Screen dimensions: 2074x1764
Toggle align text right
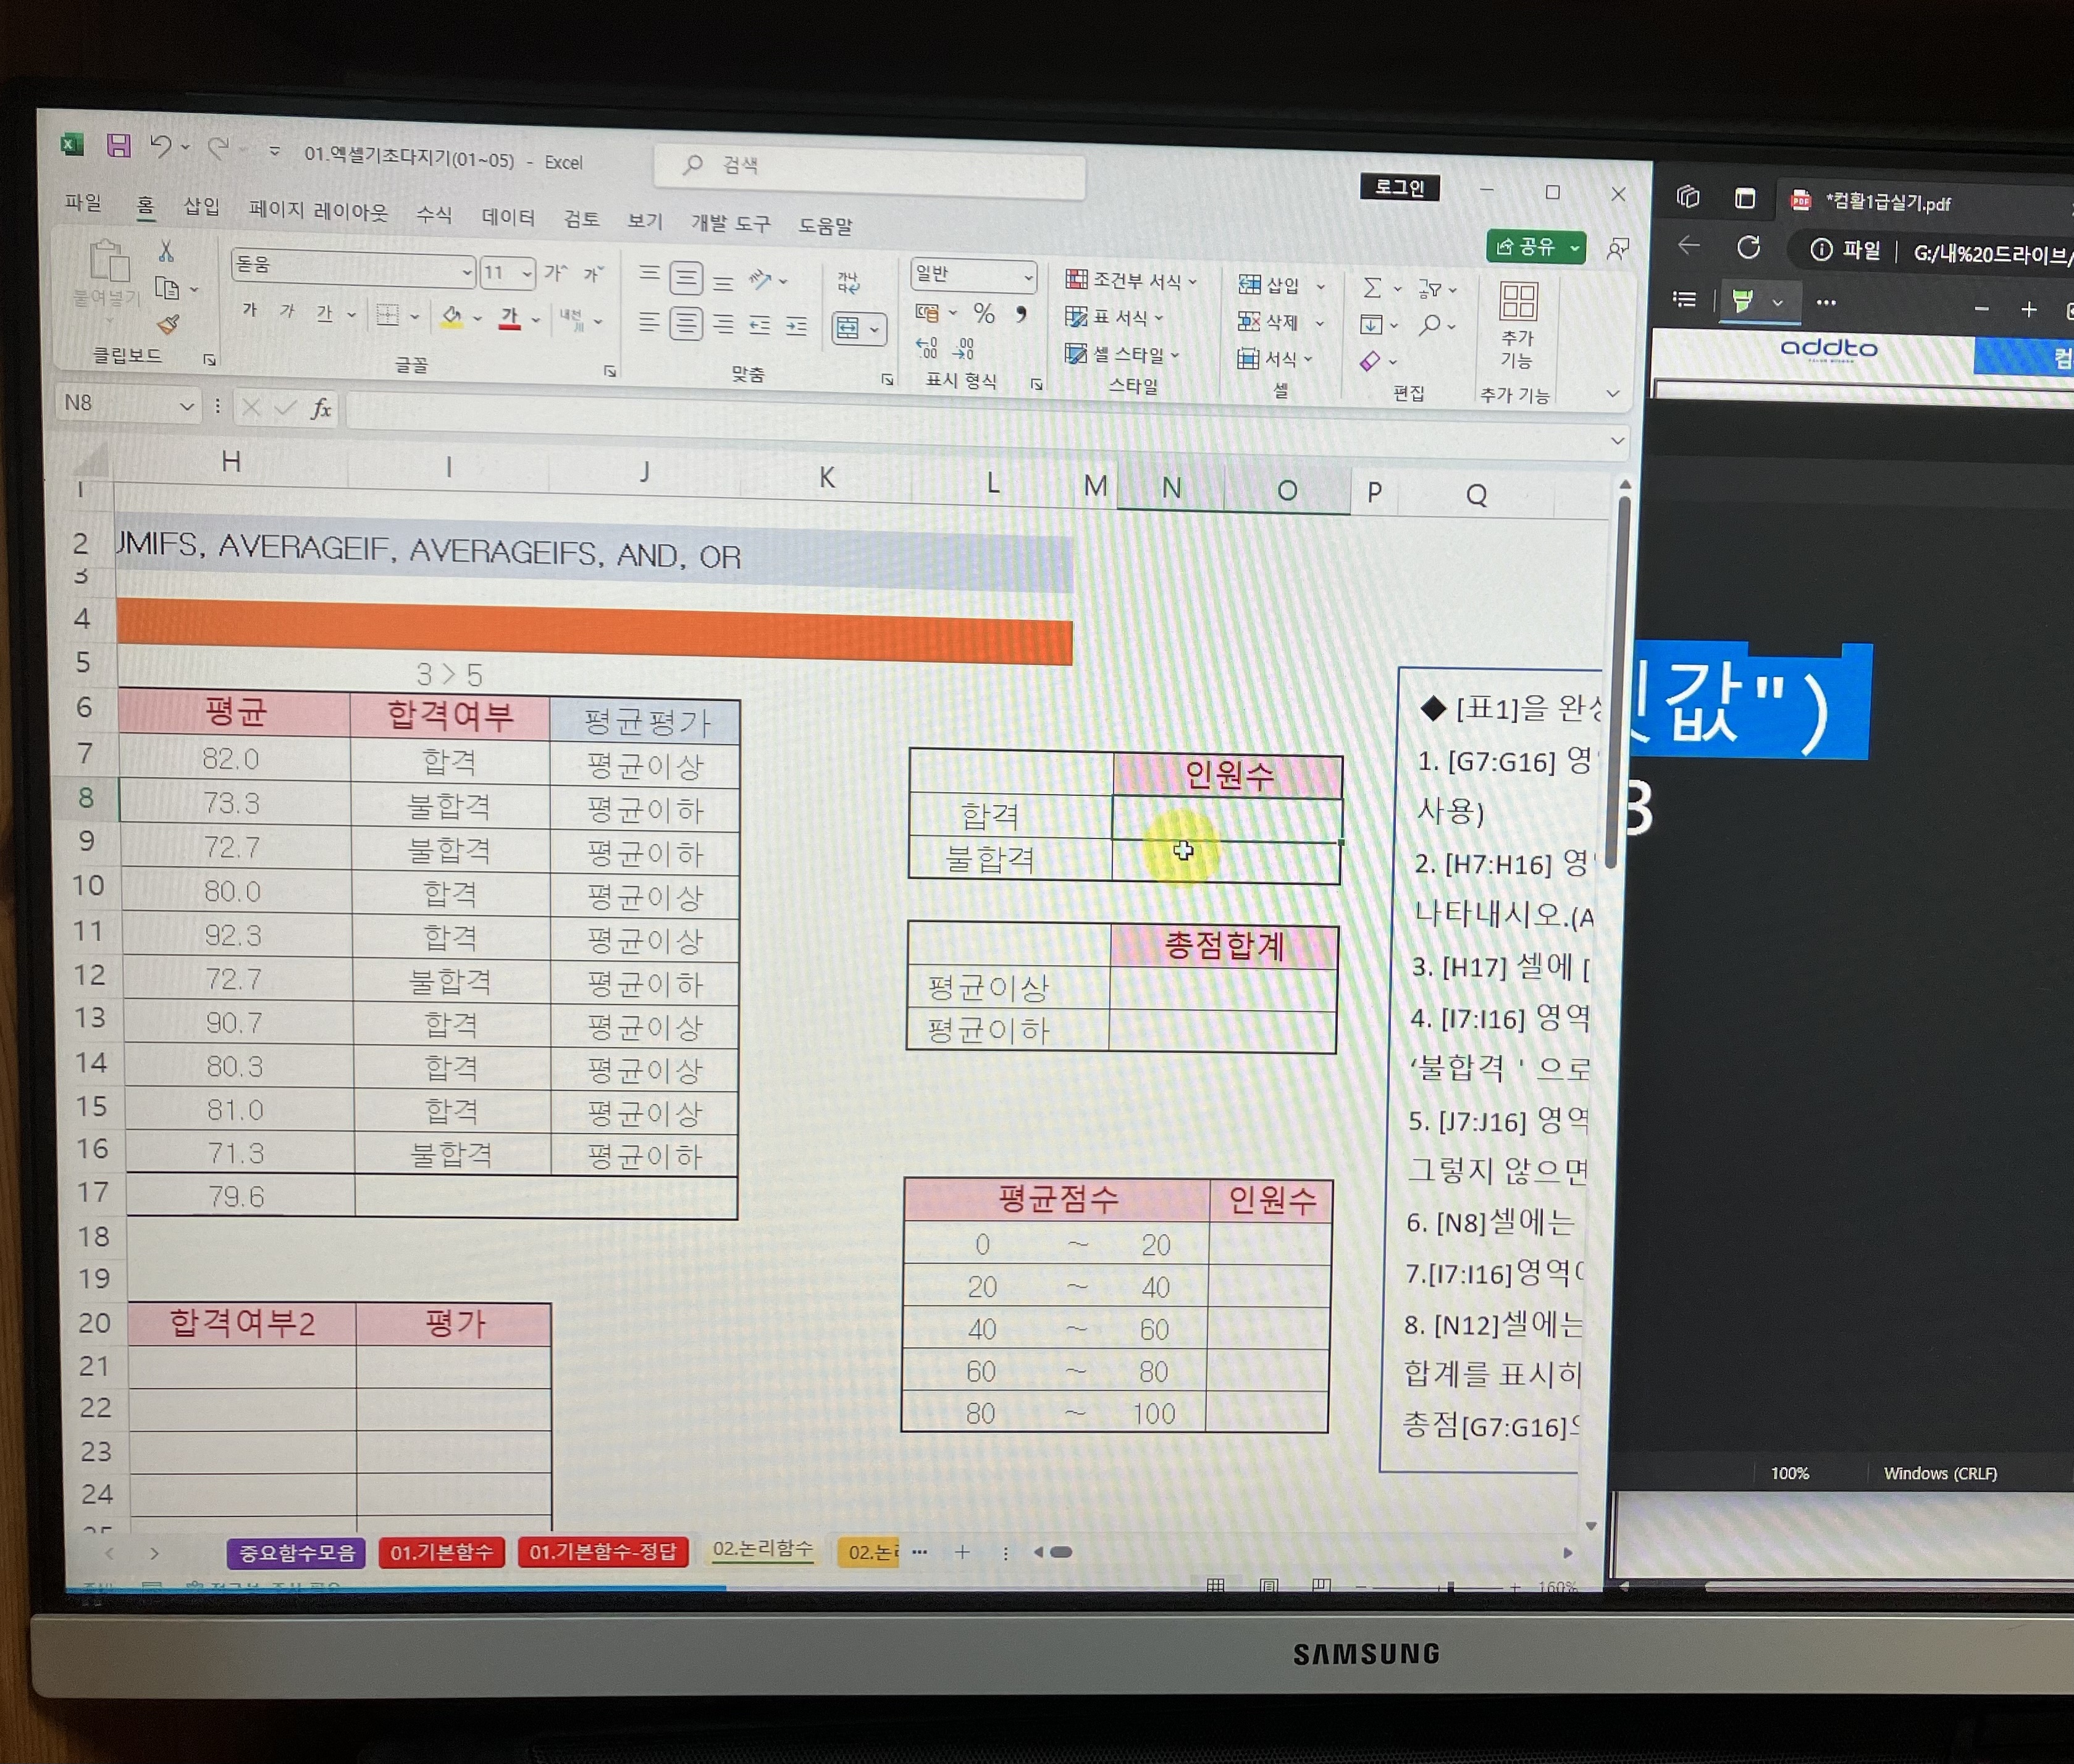tap(723, 324)
